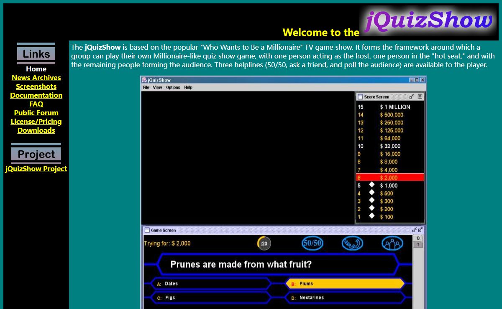Open the Documentation link

tap(36, 95)
